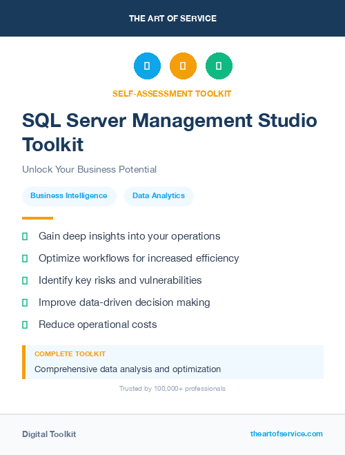This screenshot has width=345, height=455.
Task: Click Comprehensive data analysis and optimization
Action: 128,369
